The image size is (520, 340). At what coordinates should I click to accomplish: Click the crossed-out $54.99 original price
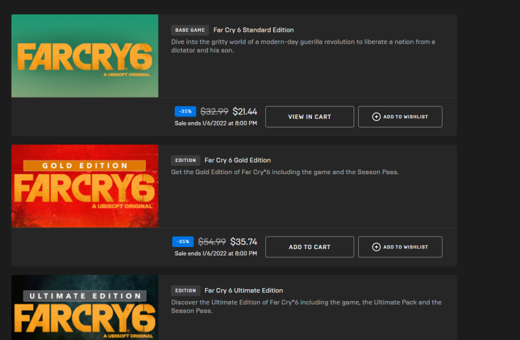(x=211, y=242)
